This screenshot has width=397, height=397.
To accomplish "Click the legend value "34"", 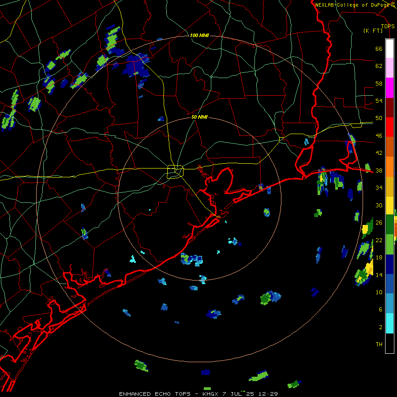I will click(379, 187).
